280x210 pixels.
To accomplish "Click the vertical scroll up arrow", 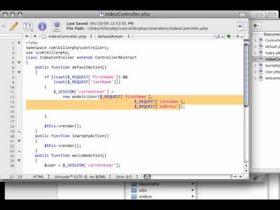I will click(x=246, y=166).
